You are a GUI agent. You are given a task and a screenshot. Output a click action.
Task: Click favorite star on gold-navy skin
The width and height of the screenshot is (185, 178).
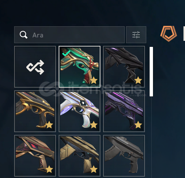[x=94, y=169]
